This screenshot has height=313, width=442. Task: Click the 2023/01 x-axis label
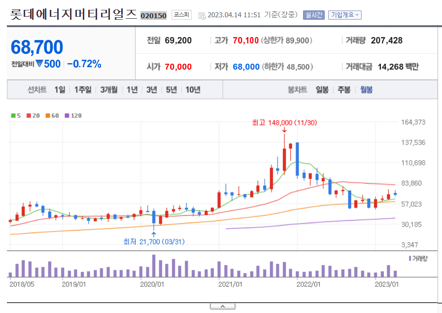pyautogui.click(x=387, y=284)
